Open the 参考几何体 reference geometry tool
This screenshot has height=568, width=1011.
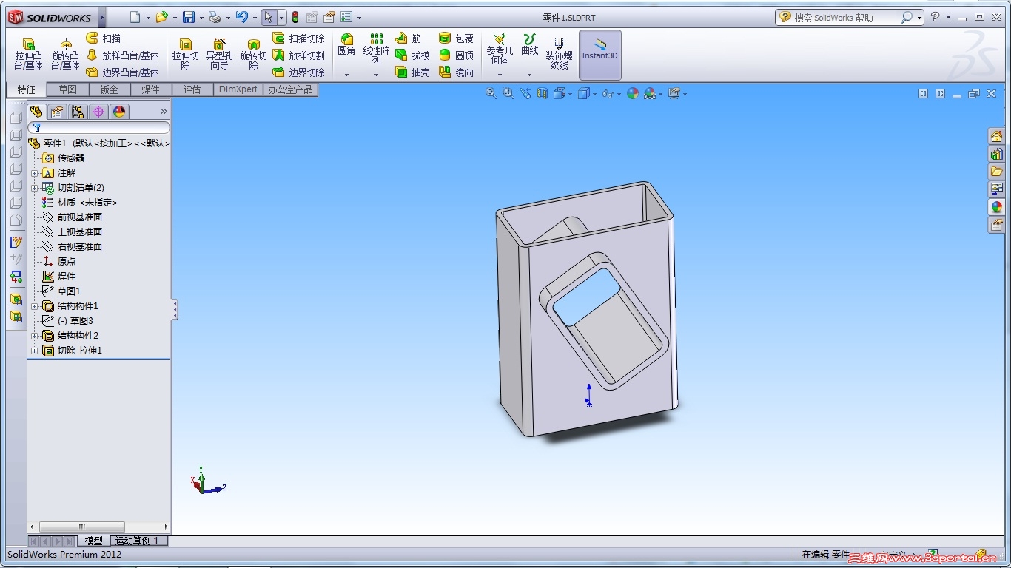(x=500, y=49)
